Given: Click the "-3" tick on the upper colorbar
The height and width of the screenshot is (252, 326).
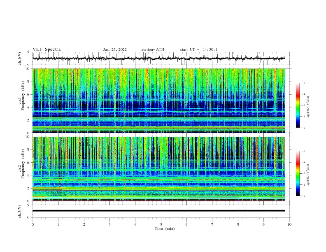Looking at the screenshot, I should click(x=303, y=83).
